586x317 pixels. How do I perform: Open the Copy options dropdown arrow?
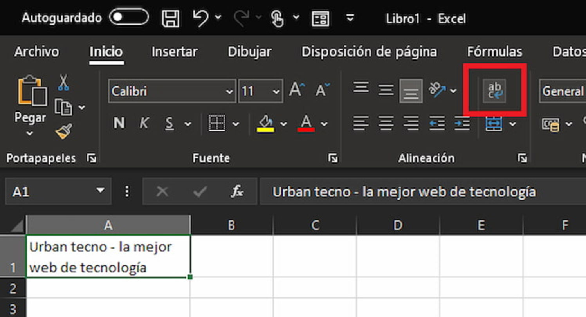(81, 107)
